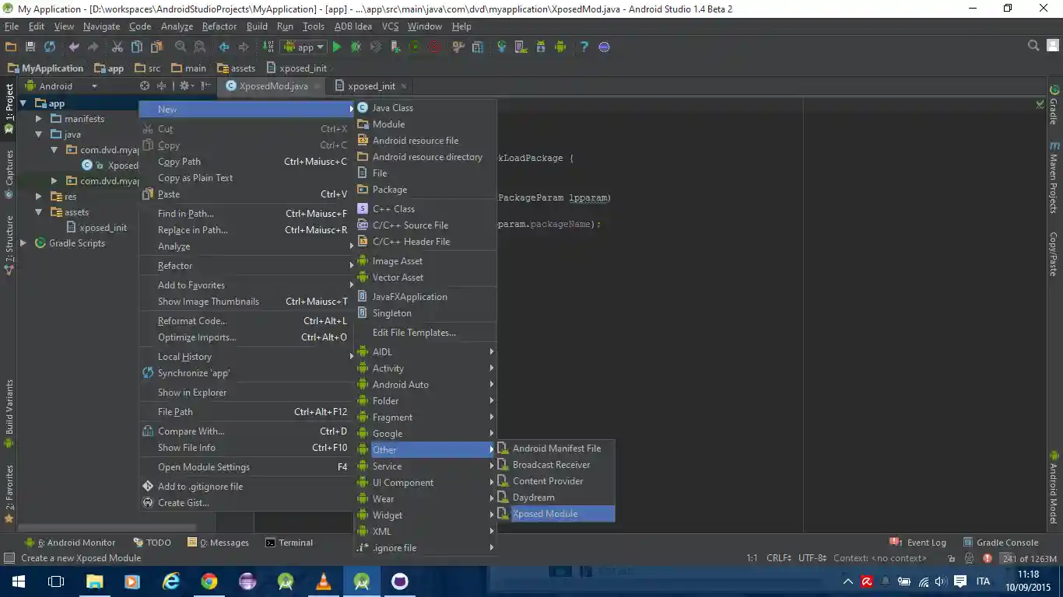This screenshot has height=597, width=1063.
Task: Select Xposed Module in the Other submenu
Action: (545, 514)
